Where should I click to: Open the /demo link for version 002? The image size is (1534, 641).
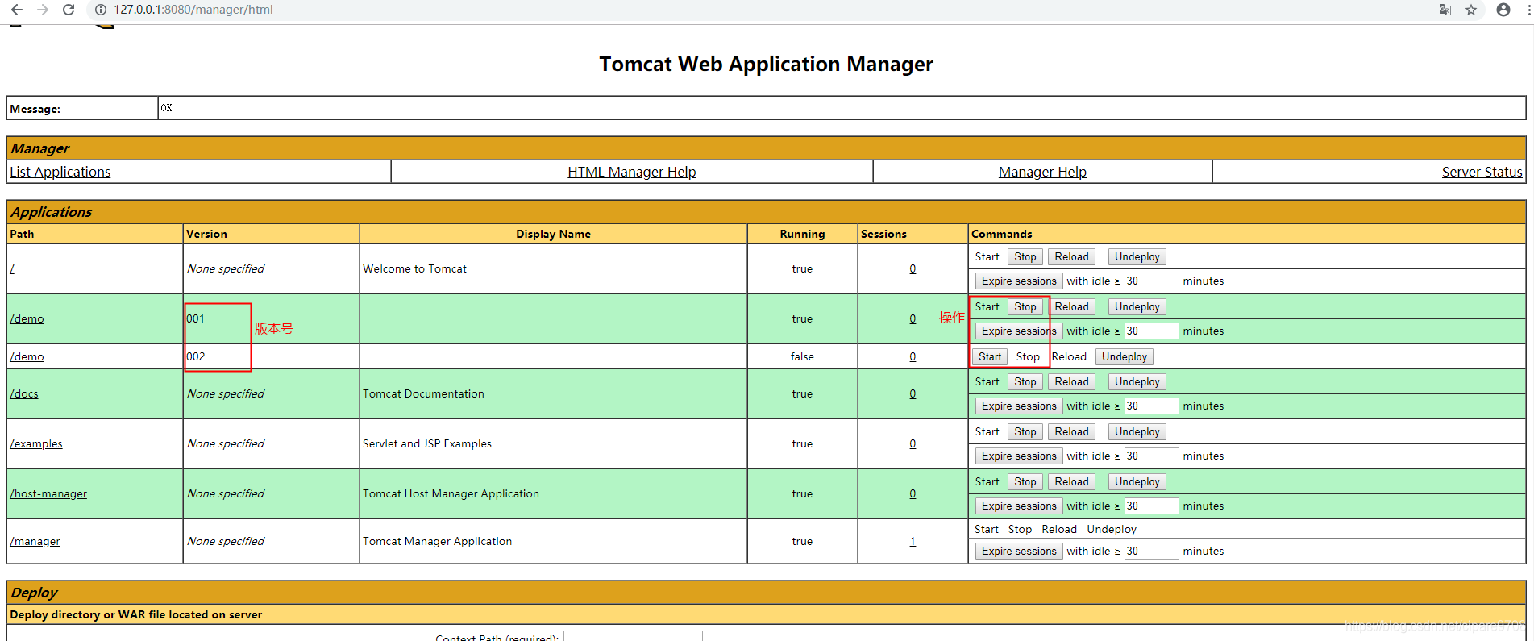pyautogui.click(x=27, y=356)
